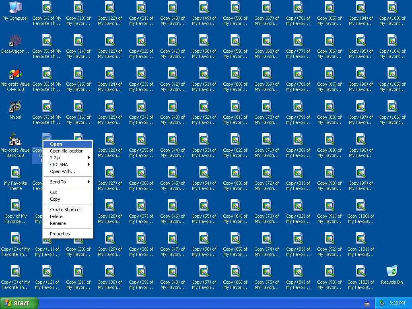412x309 pixels.
Task: Select Copy (77) of My Favorite icon
Action: (x=298, y=41)
